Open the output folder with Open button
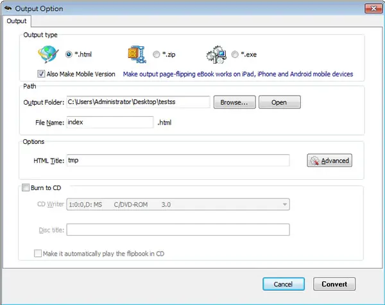 279,102
